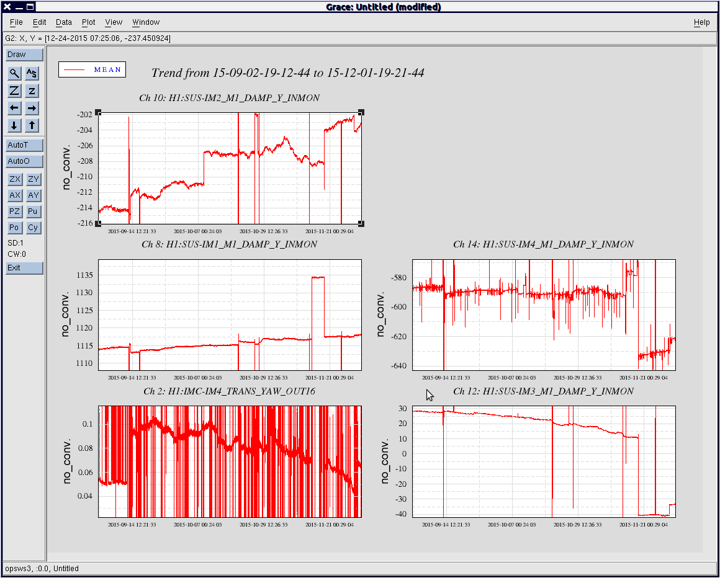Click the no_conv. axis label of Ch 10

coord(66,167)
